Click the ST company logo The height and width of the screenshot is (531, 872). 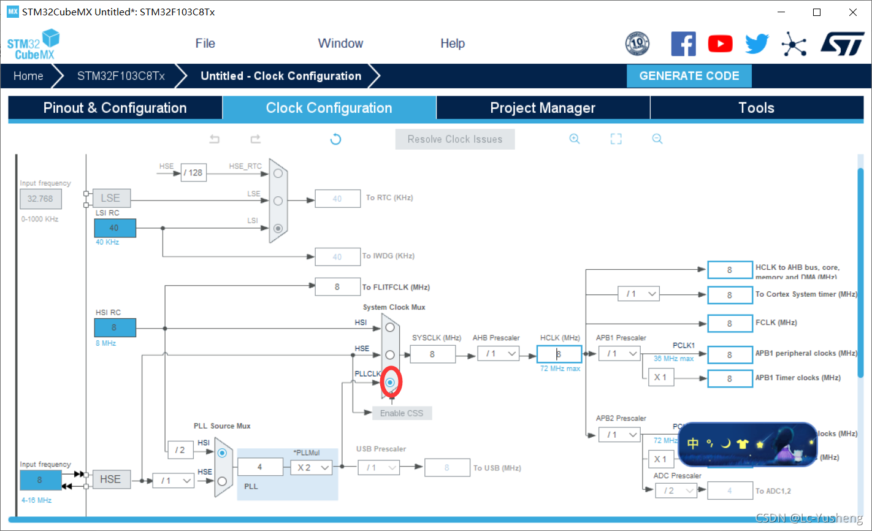[842, 44]
